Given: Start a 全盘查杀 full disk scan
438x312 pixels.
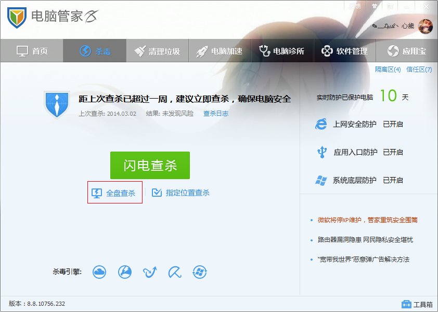Looking at the screenshot, I should [x=114, y=192].
